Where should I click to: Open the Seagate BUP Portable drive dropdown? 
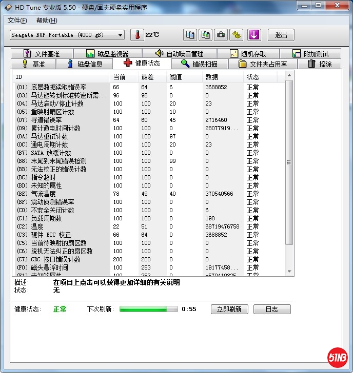click(67, 35)
